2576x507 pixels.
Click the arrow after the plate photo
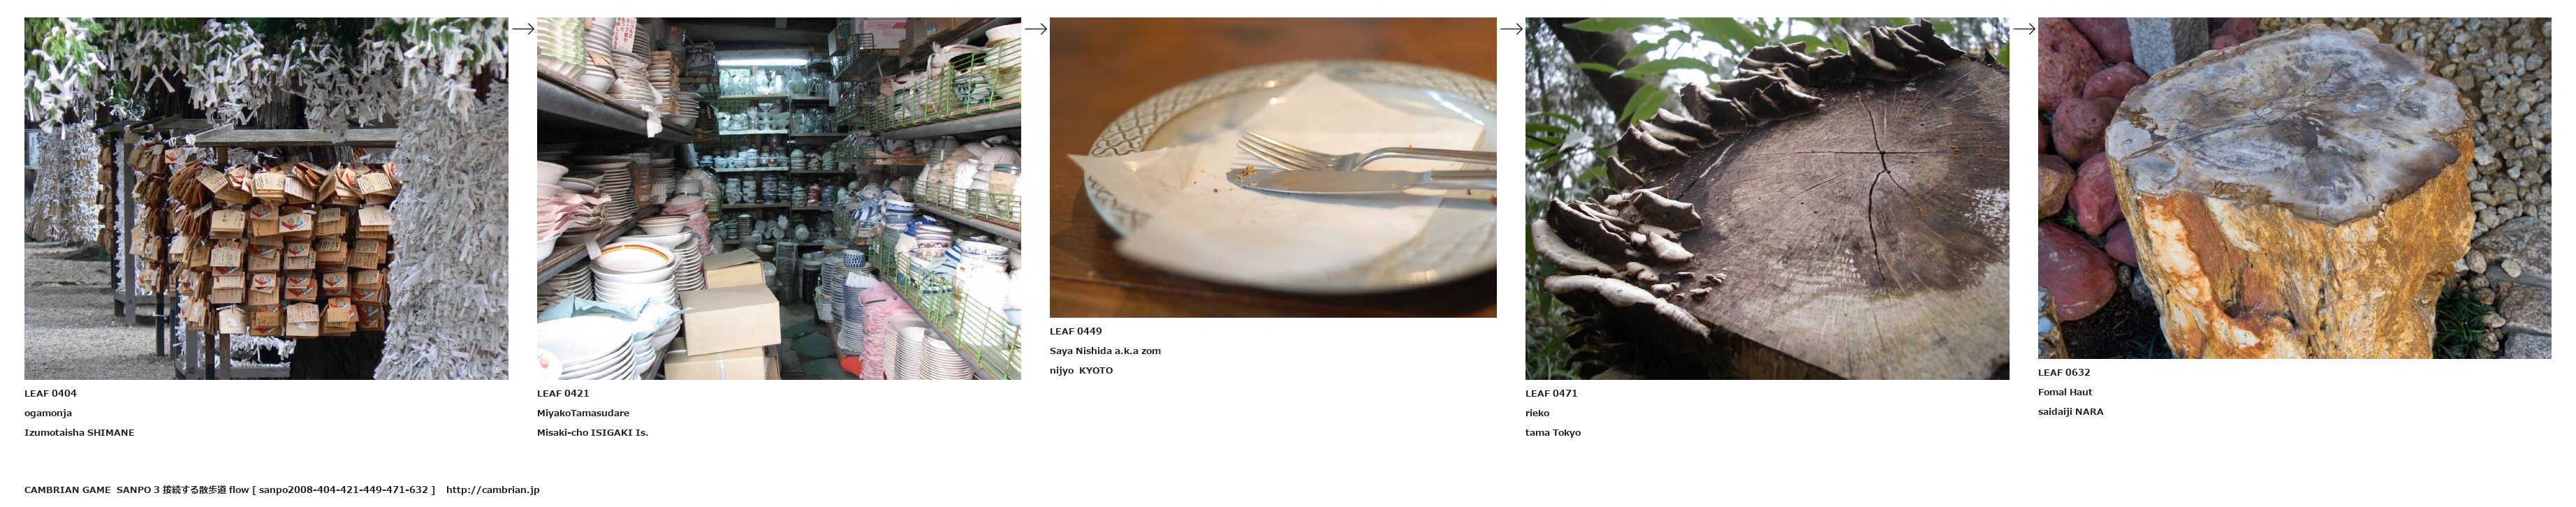[1511, 29]
